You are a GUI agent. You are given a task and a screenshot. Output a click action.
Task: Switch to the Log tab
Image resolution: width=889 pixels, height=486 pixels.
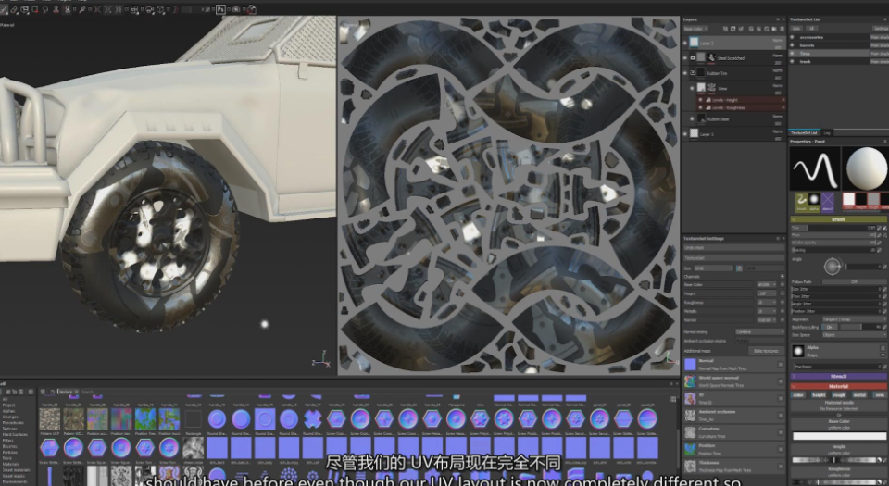click(x=827, y=132)
